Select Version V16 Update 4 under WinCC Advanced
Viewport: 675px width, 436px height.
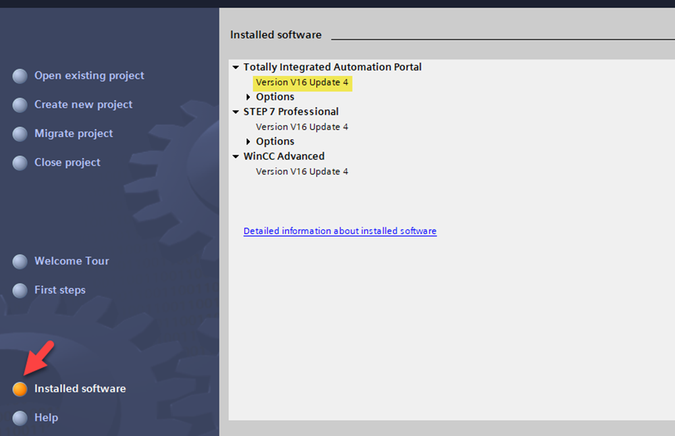(302, 171)
